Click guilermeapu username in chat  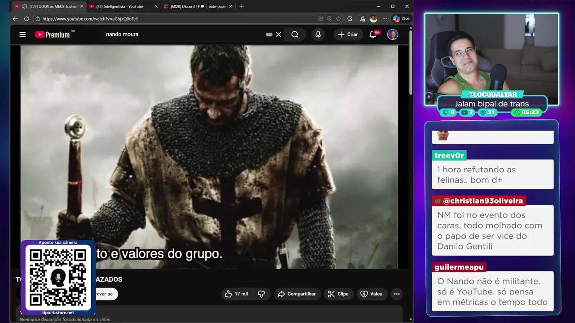[x=459, y=267]
